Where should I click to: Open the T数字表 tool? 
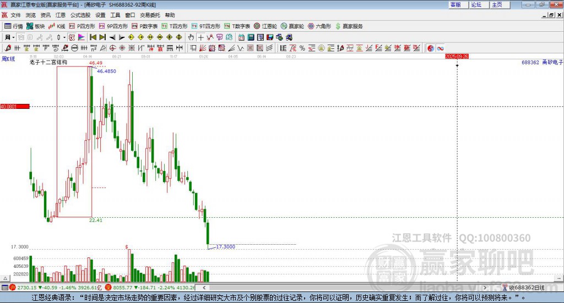(x=237, y=26)
